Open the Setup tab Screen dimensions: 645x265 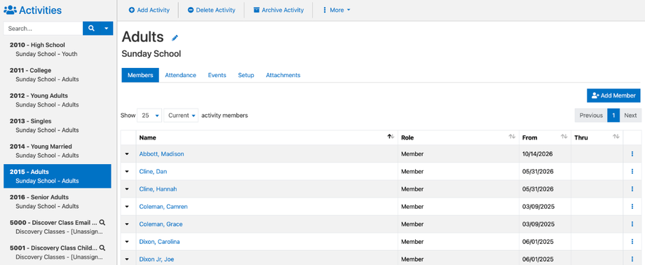(246, 75)
